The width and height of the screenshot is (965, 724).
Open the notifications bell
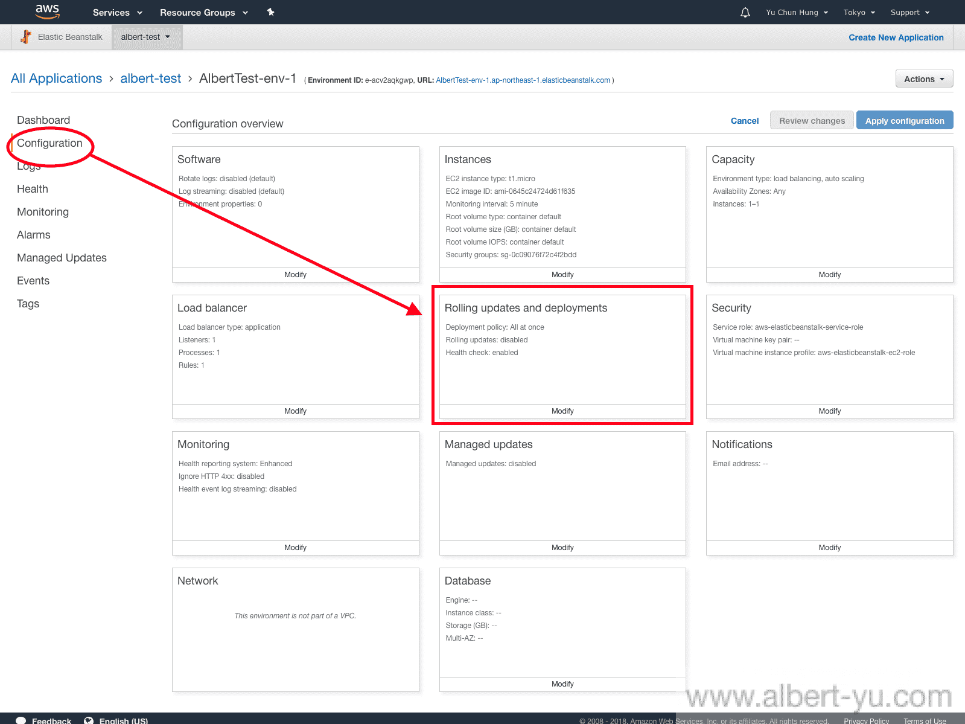click(x=745, y=12)
